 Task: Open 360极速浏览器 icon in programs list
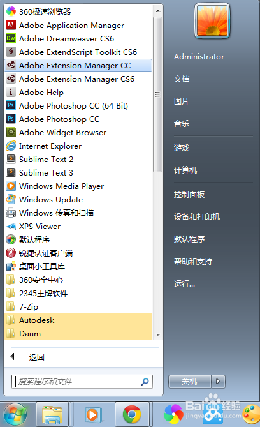tap(11, 11)
